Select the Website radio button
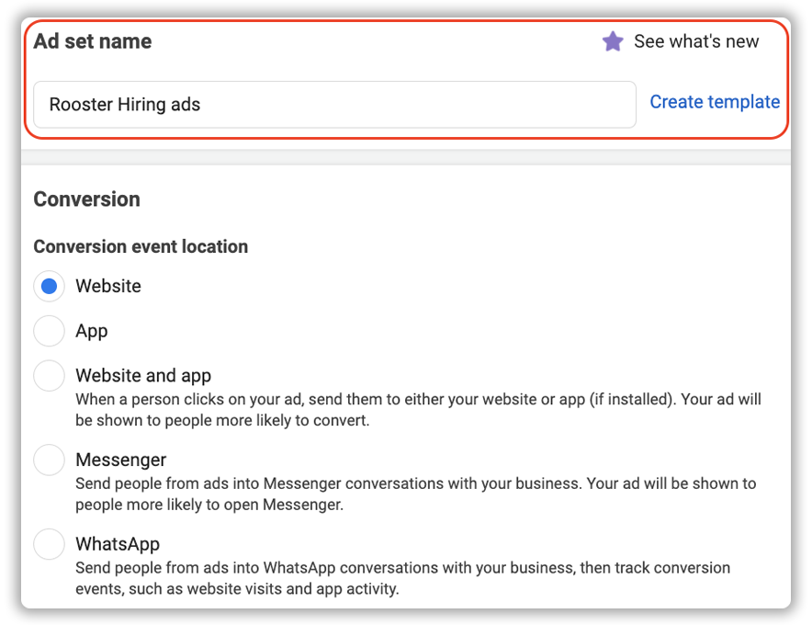This screenshot has height=625, width=812. tap(50, 286)
